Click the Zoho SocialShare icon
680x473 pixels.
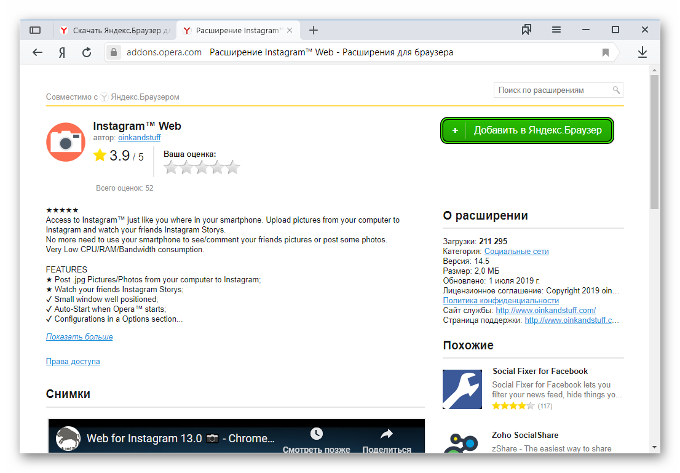(462, 443)
